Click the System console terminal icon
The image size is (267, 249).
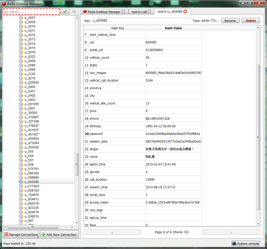click(x=234, y=243)
